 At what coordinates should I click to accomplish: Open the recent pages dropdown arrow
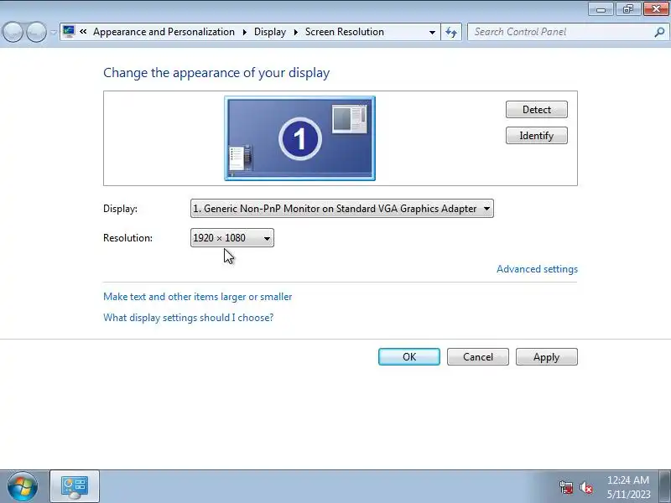point(54,33)
